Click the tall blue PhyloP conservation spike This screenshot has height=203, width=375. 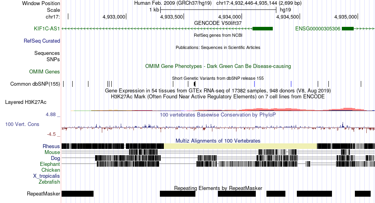343,124
